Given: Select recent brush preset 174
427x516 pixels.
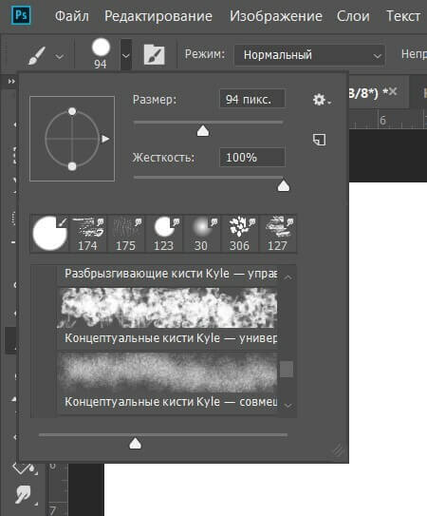Looking at the screenshot, I should (87, 234).
